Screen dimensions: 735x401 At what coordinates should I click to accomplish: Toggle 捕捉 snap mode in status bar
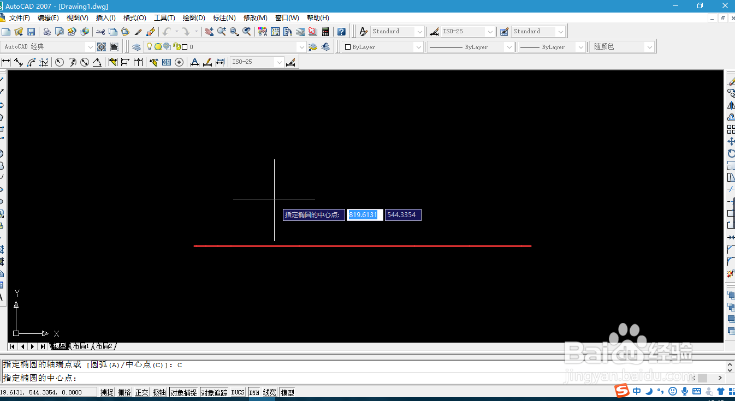click(x=107, y=392)
